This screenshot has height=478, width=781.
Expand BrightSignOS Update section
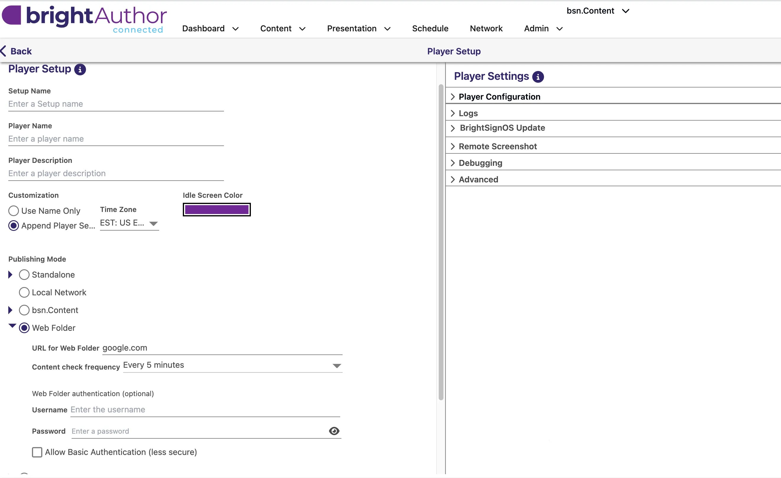click(x=613, y=128)
